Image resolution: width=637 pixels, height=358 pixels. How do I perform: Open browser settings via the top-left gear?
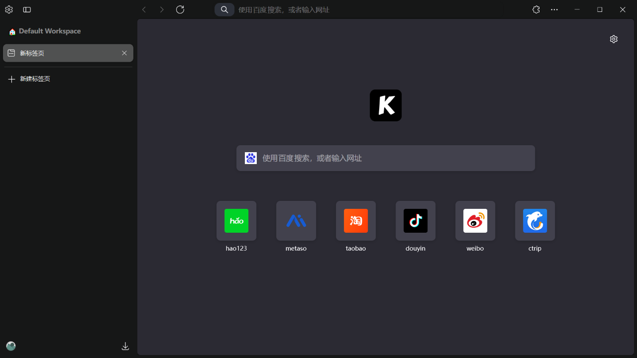tap(8, 9)
